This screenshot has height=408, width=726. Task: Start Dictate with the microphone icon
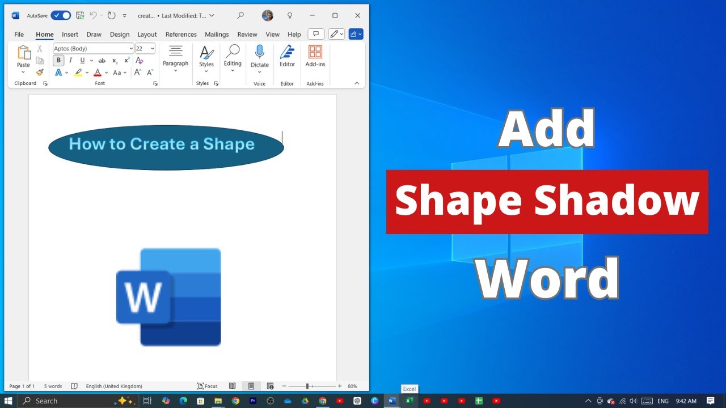[260, 52]
